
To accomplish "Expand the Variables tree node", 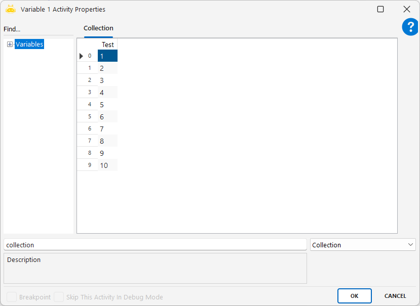I will pos(10,45).
